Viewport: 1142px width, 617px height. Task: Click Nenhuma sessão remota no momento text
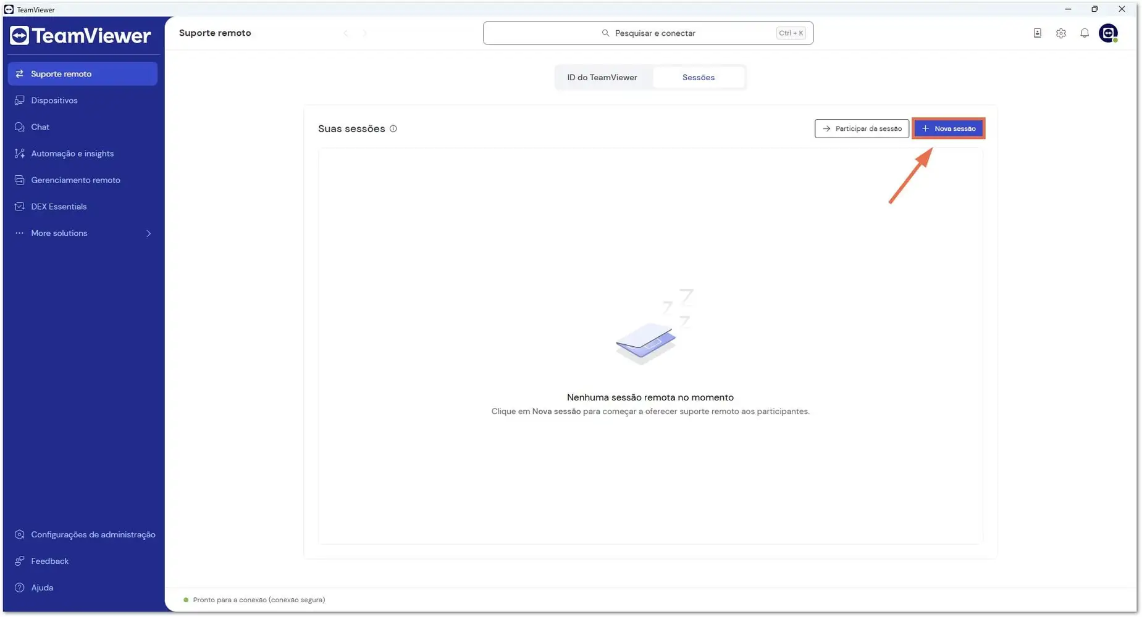pos(650,398)
